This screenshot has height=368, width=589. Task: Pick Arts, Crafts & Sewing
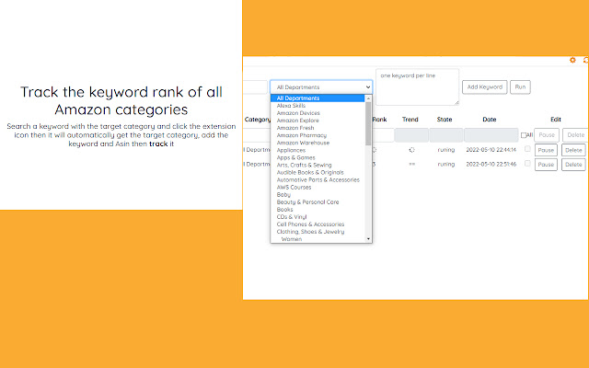point(305,165)
